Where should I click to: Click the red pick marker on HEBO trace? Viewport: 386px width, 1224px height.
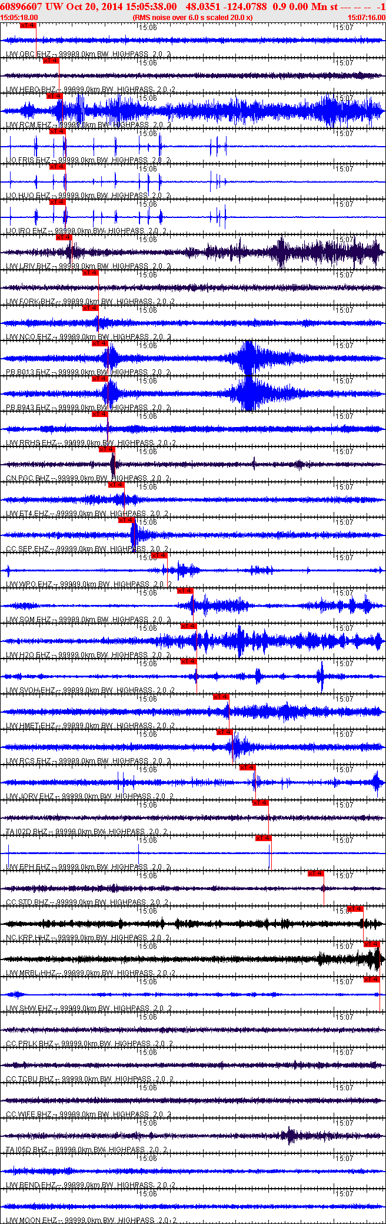51,61
